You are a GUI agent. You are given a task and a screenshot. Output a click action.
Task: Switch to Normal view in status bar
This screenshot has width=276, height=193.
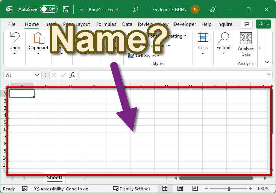point(165,188)
